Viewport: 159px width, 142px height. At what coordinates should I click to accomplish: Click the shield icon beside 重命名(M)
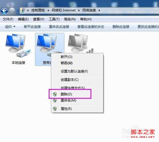(55, 101)
